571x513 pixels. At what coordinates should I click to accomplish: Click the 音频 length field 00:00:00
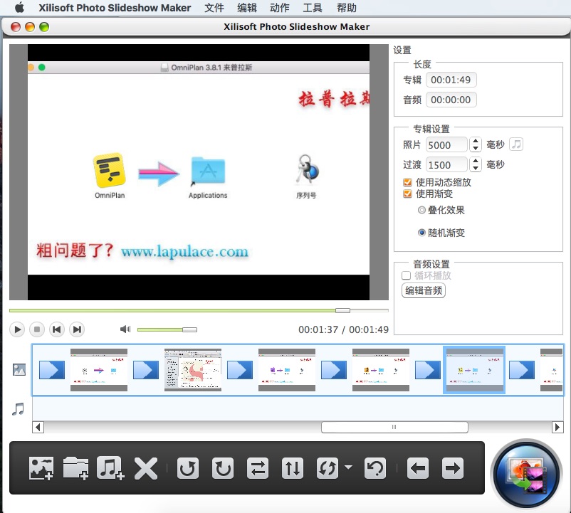pos(451,100)
